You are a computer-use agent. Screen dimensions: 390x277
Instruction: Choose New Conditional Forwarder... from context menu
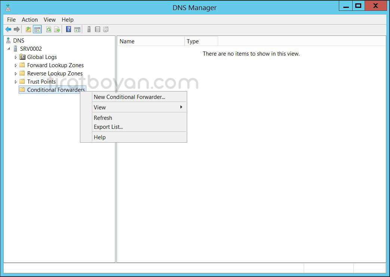pos(133,97)
